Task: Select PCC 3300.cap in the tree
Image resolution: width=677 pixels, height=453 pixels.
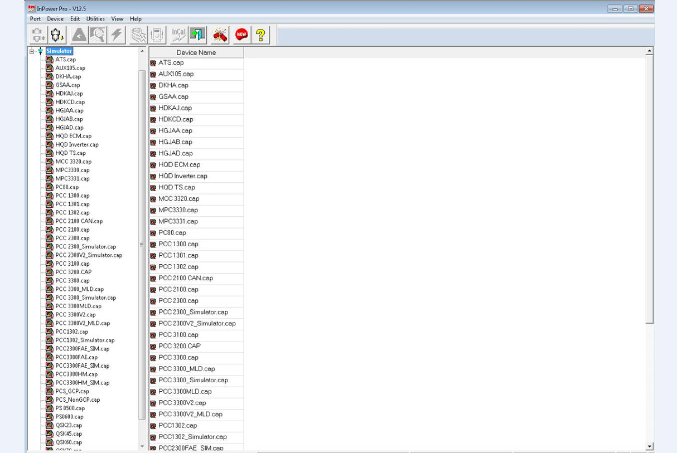Action: click(x=72, y=281)
